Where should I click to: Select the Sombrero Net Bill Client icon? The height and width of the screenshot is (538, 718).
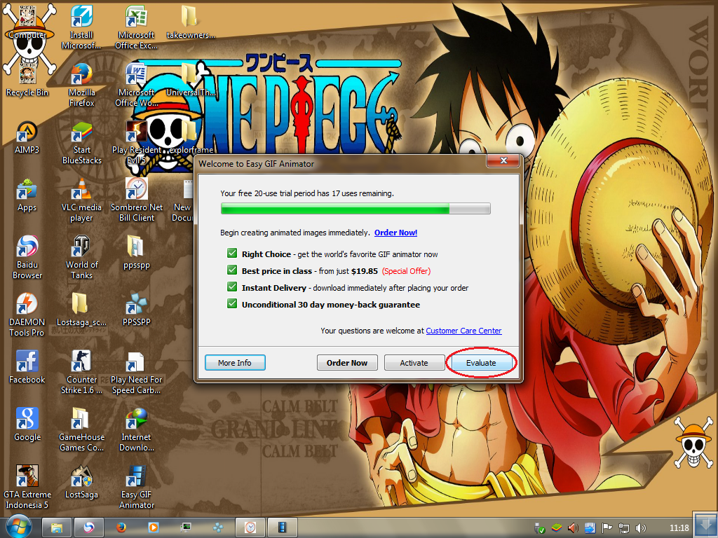tap(136, 200)
